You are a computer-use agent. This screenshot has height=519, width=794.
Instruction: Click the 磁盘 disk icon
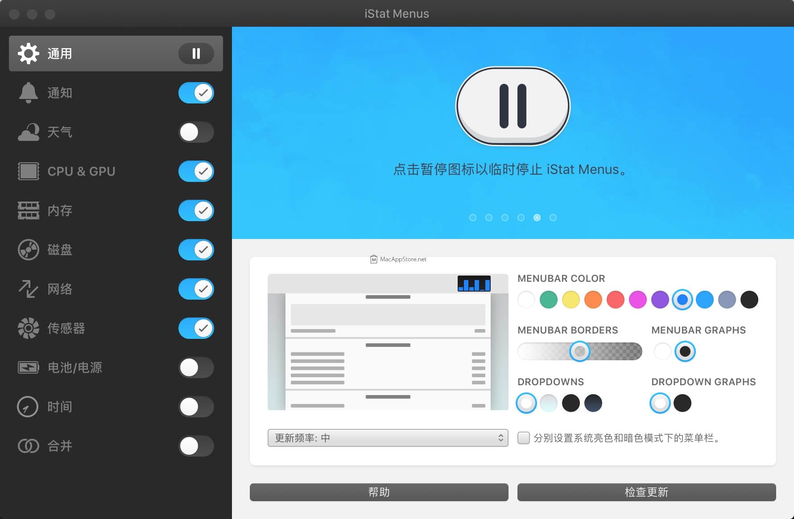click(28, 250)
